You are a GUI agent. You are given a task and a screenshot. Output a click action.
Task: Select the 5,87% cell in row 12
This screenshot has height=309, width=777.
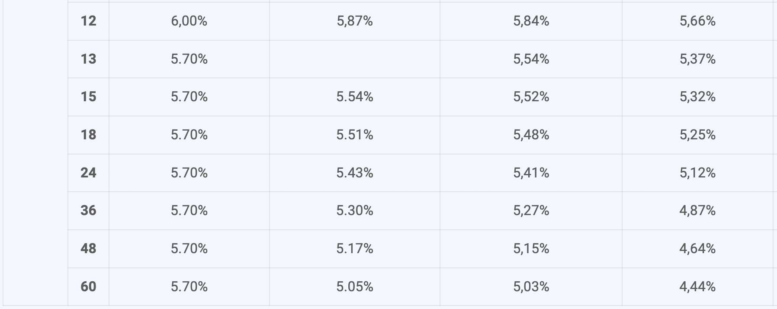point(355,21)
